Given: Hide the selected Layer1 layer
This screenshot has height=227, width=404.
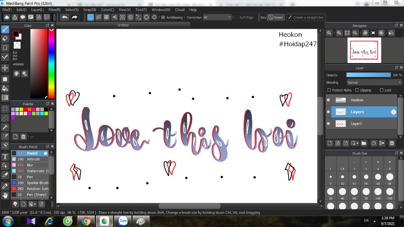Looking at the screenshot, I should (x=328, y=112).
